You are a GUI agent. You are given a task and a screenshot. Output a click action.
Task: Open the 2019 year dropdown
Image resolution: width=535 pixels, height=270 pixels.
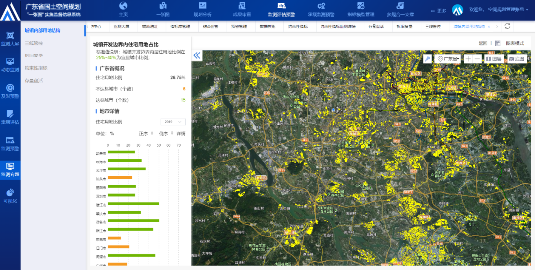coord(173,122)
